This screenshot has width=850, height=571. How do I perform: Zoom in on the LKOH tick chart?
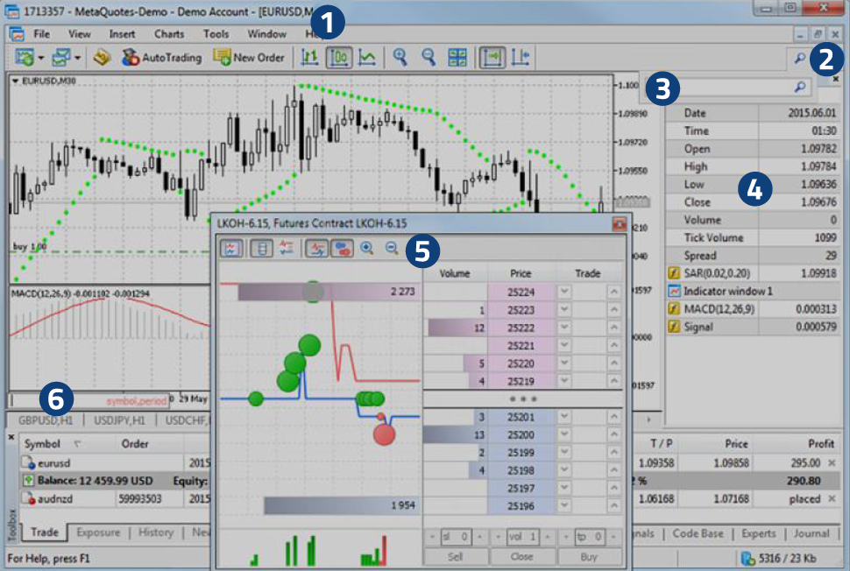(x=367, y=248)
